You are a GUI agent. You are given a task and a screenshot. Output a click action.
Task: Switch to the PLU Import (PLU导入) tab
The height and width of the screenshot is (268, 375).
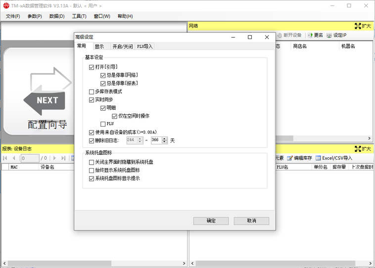click(x=144, y=46)
